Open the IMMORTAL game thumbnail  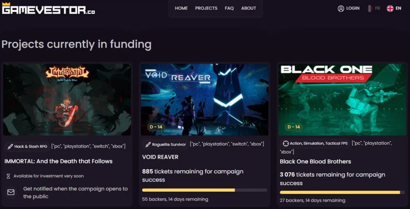(67, 99)
